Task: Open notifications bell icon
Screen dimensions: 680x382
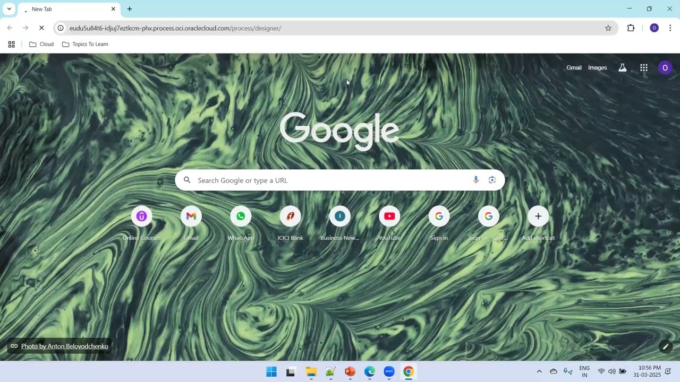Action: [x=669, y=371]
